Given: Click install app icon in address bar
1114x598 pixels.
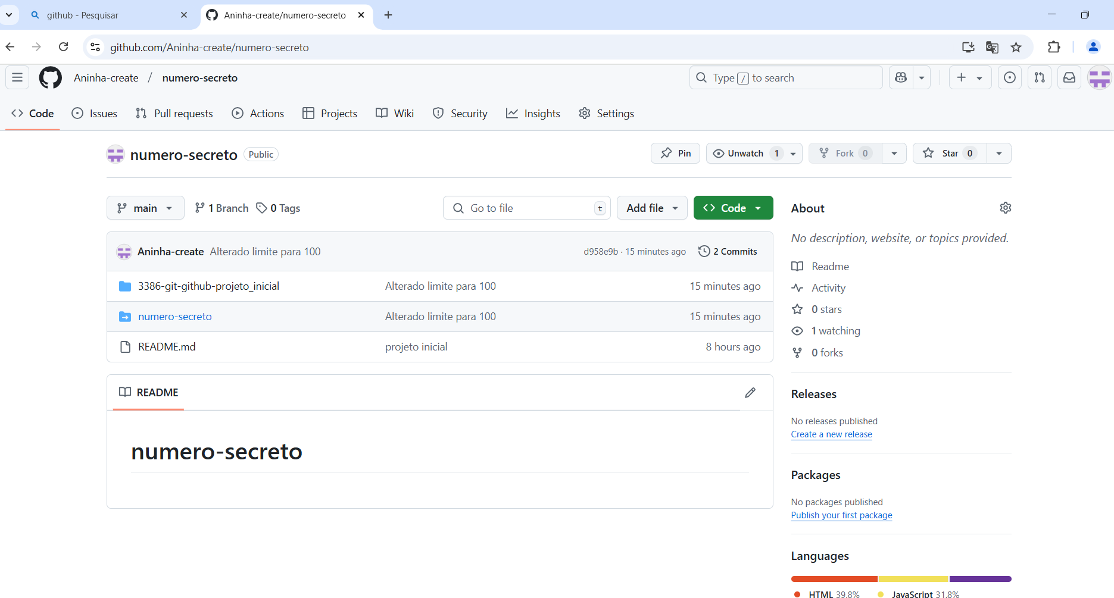Looking at the screenshot, I should tap(968, 47).
